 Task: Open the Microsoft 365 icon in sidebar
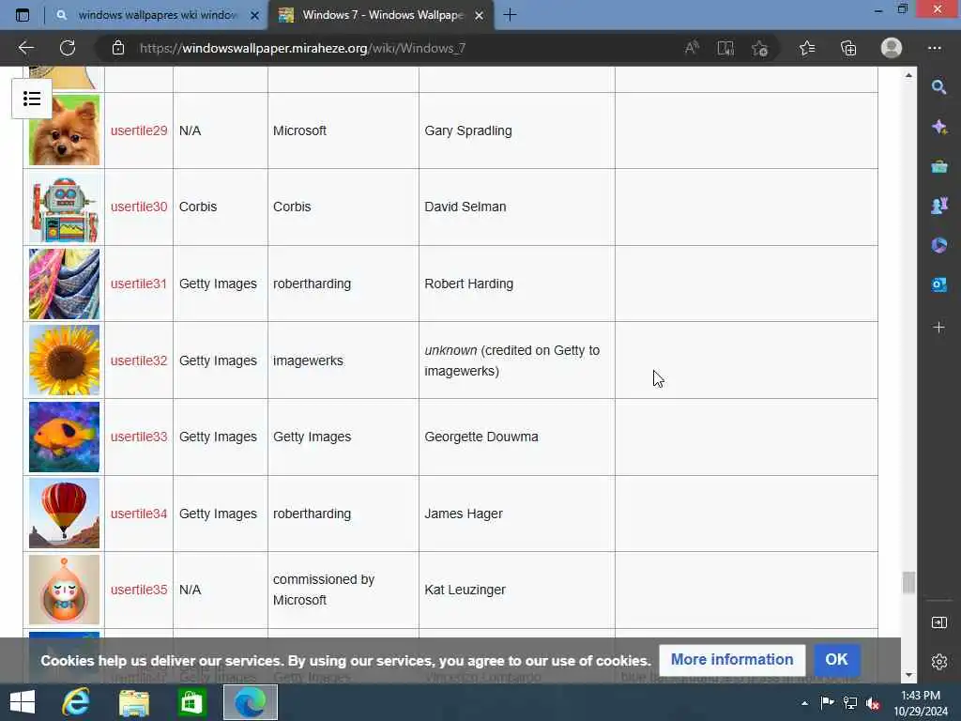[x=938, y=245]
